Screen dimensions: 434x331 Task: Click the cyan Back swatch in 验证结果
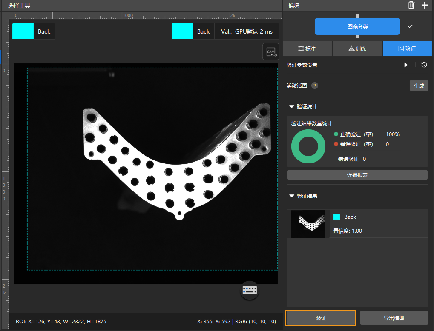pos(336,217)
